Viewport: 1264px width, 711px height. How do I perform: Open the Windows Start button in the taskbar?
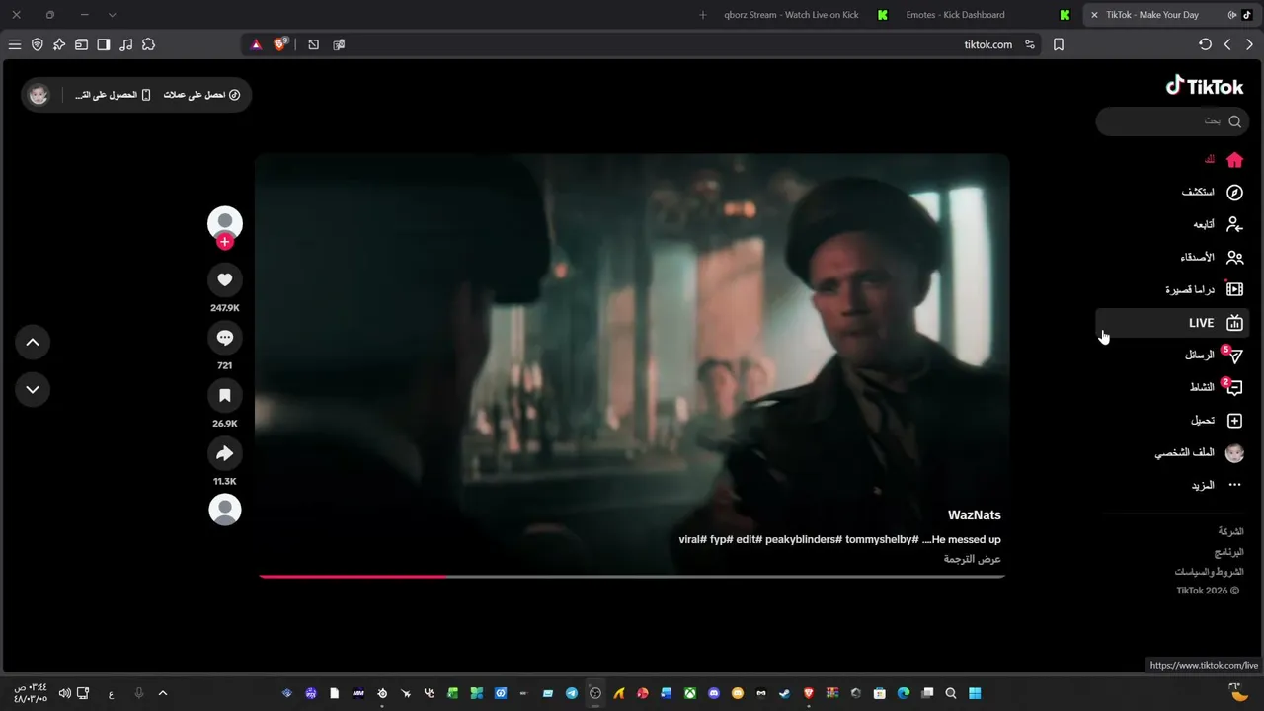(975, 693)
